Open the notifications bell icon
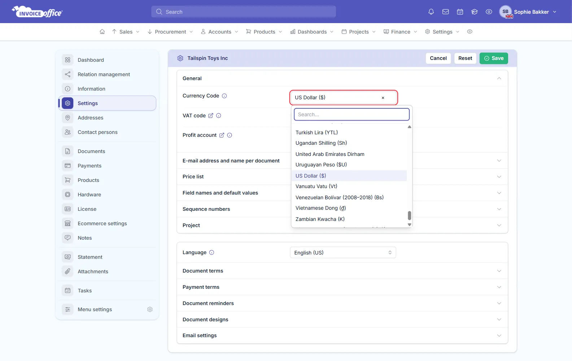This screenshot has width=572, height=361. 431,12
